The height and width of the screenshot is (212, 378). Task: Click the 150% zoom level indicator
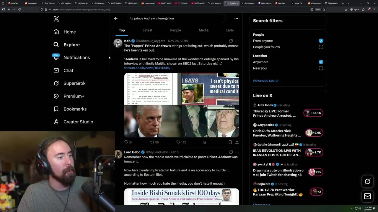pos(318,9)
